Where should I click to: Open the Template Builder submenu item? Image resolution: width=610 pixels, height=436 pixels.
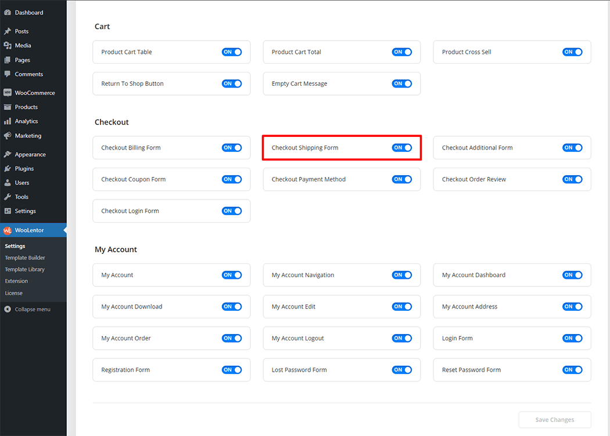25,258
